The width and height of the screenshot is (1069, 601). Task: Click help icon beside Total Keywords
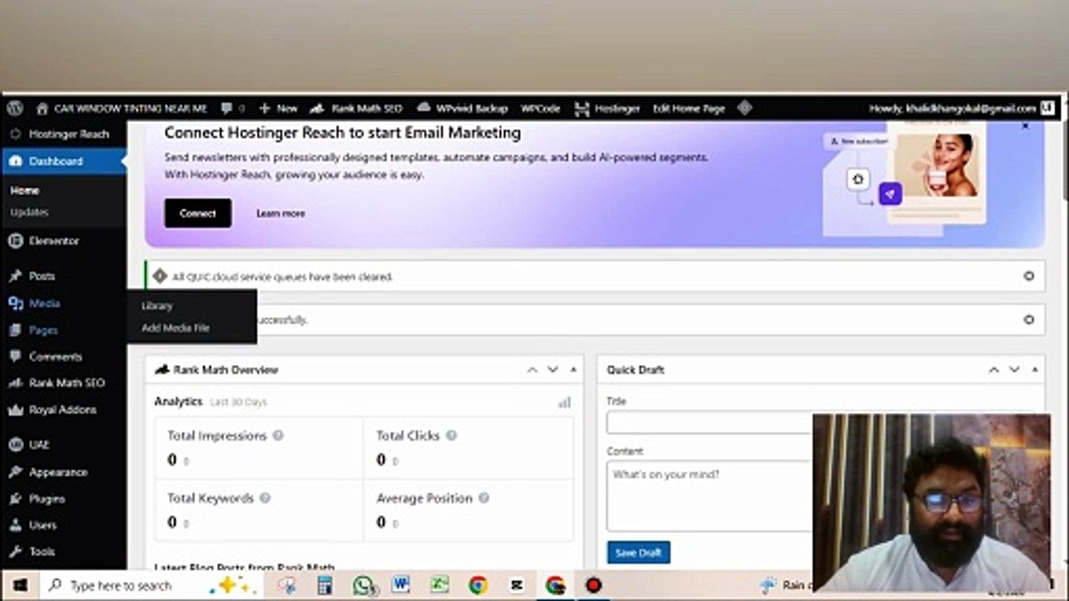[265, 498]
